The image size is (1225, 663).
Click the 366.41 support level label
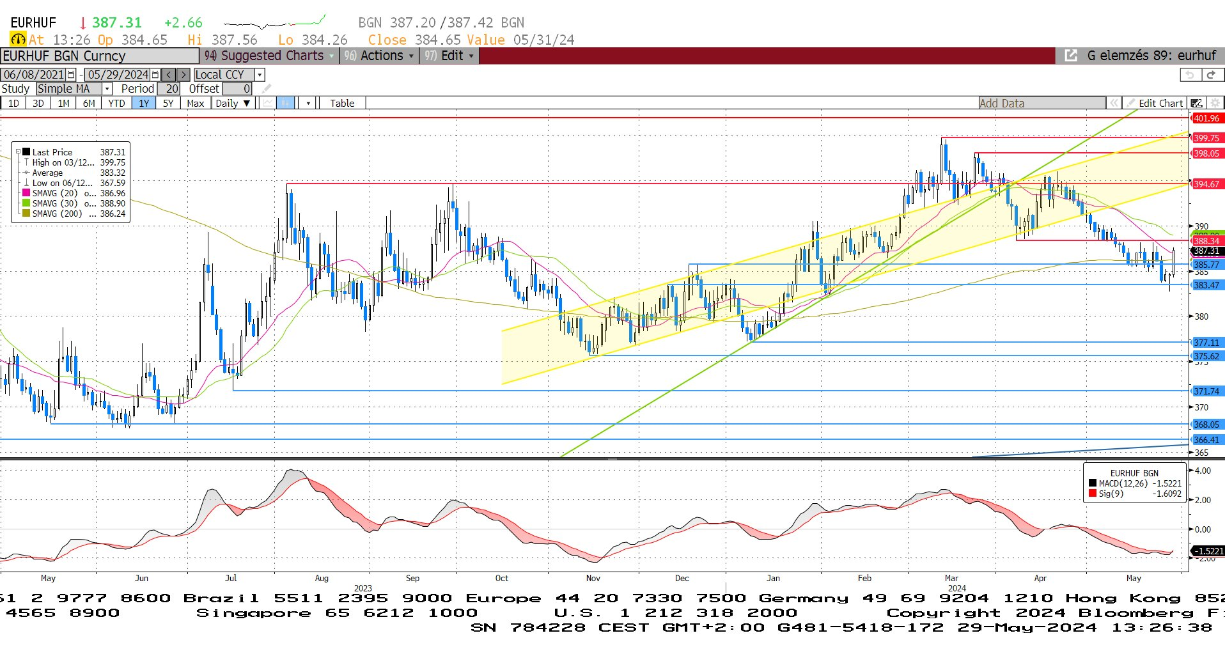(x=1207, y=440)
